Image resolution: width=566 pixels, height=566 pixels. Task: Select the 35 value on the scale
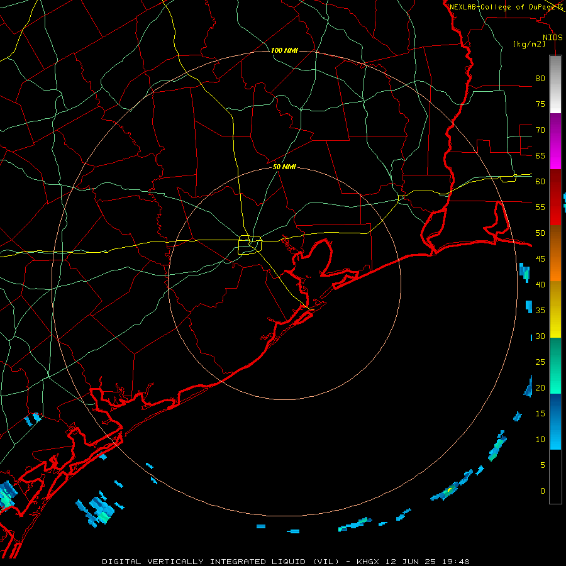coord(540,311)
